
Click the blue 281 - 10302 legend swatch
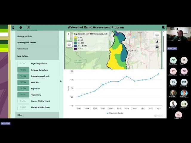76,46
